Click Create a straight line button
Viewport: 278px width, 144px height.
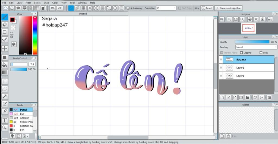[x=228, y=8]
